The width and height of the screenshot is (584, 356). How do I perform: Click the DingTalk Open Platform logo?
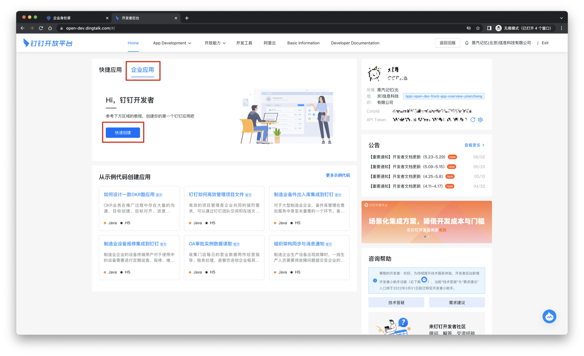[x=48, y=43]
